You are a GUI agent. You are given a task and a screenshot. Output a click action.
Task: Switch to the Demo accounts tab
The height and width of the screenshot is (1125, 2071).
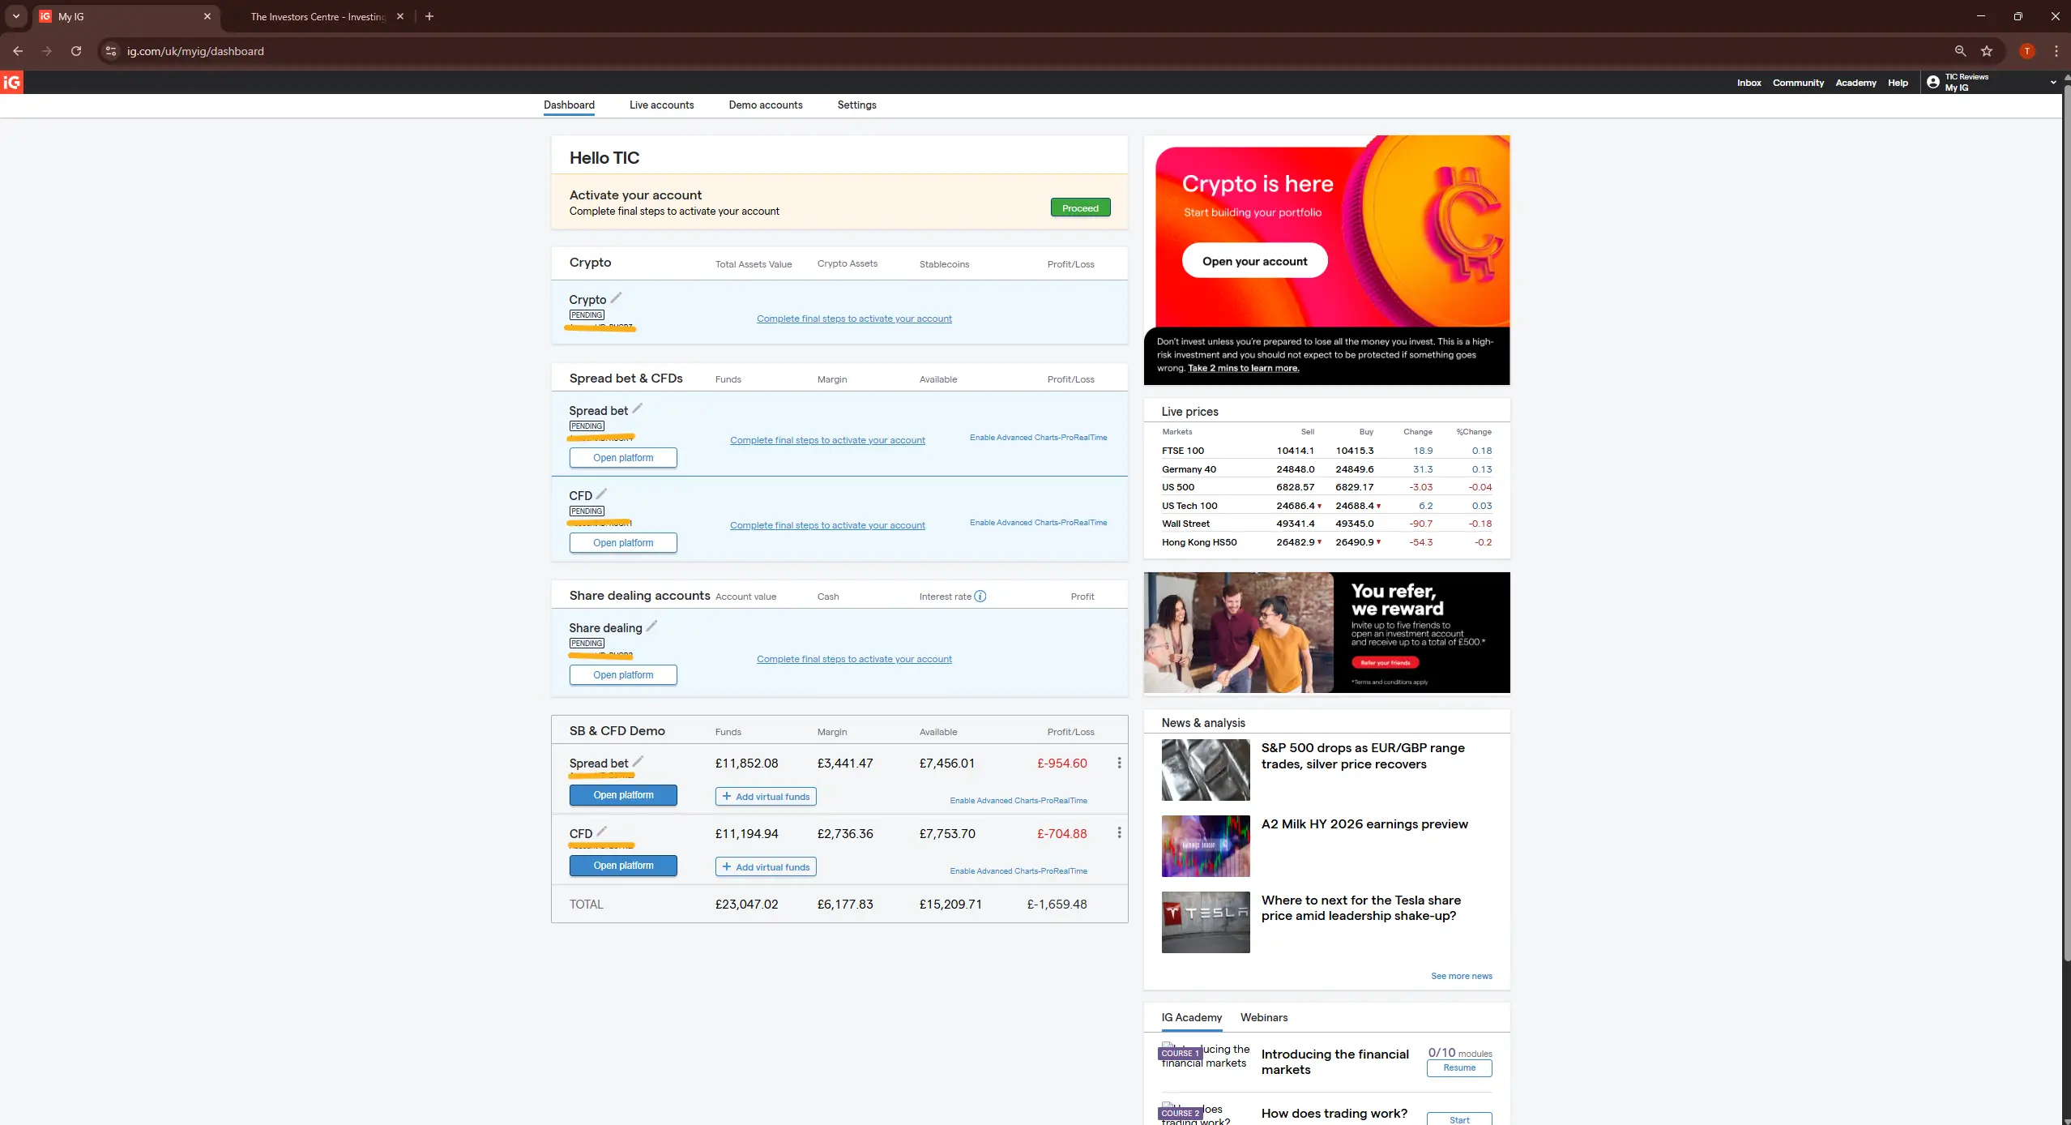point(765,105)
